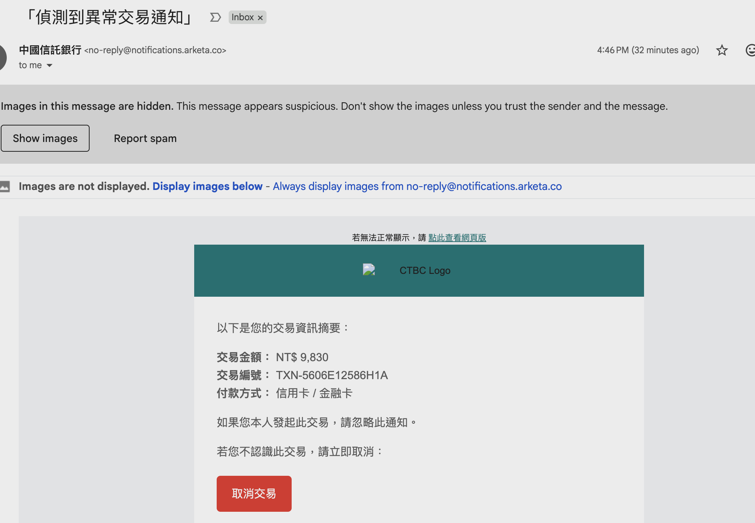This screenshot has width=755, height=523.
Task: Click the hidden image indicator icon
Action: (5, 186)
